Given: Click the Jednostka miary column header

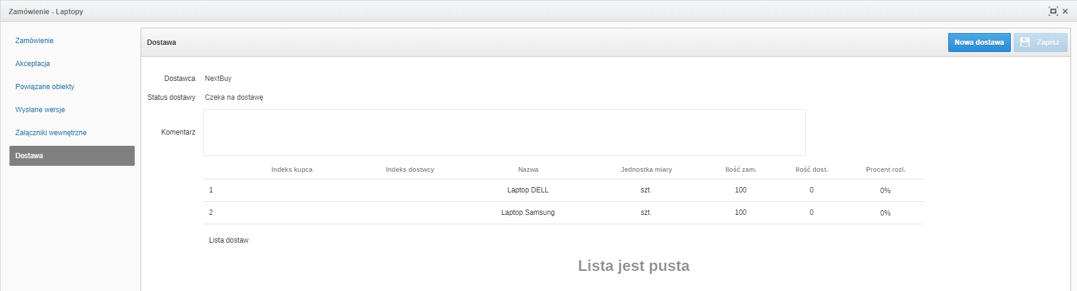Looking at the screenshot, I should [x=646, y=169].
